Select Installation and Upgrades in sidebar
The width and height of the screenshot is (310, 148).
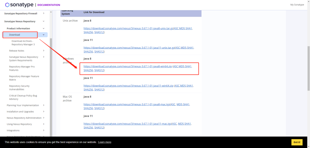coord(20,112)
